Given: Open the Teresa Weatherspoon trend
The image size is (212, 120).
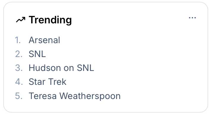Looking at the screenshot, I should [75, 96].
